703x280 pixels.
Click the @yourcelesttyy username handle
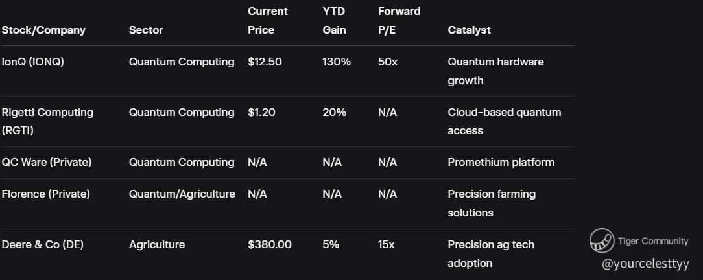[x=645, y=264]
